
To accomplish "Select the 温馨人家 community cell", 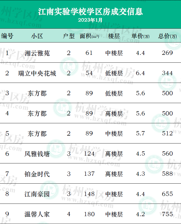I will pyautogui.click(x=37, y=215).
